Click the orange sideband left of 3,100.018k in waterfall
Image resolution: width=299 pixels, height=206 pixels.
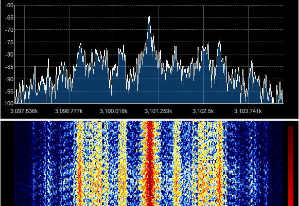[x=80, y=163]
